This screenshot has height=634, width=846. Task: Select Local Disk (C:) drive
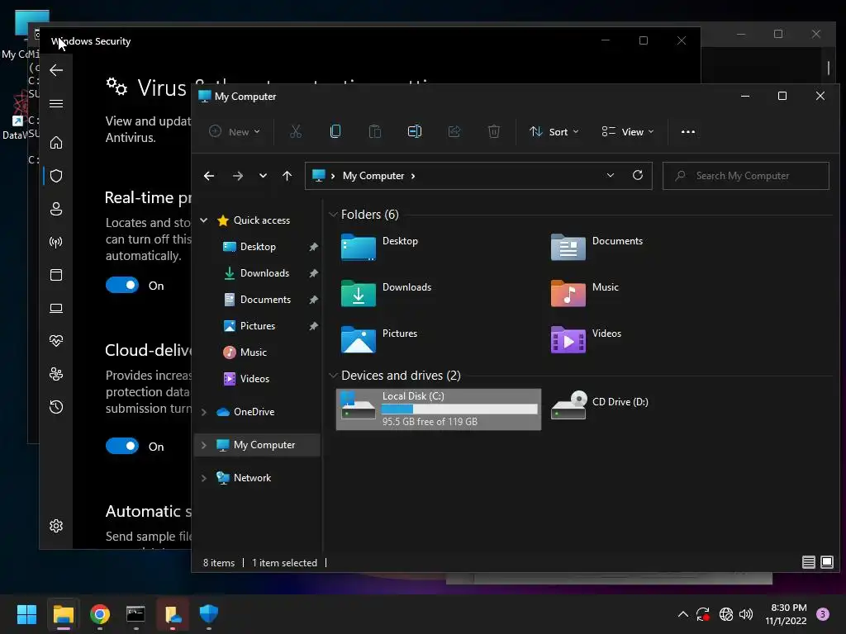coord(439,409)
